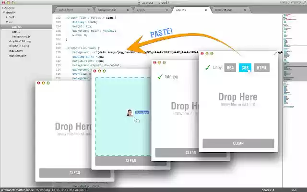This screenshot has width=307, height=192.
Task: Expand the fonts folder in sidebar
Action: (x=7, y=17)
